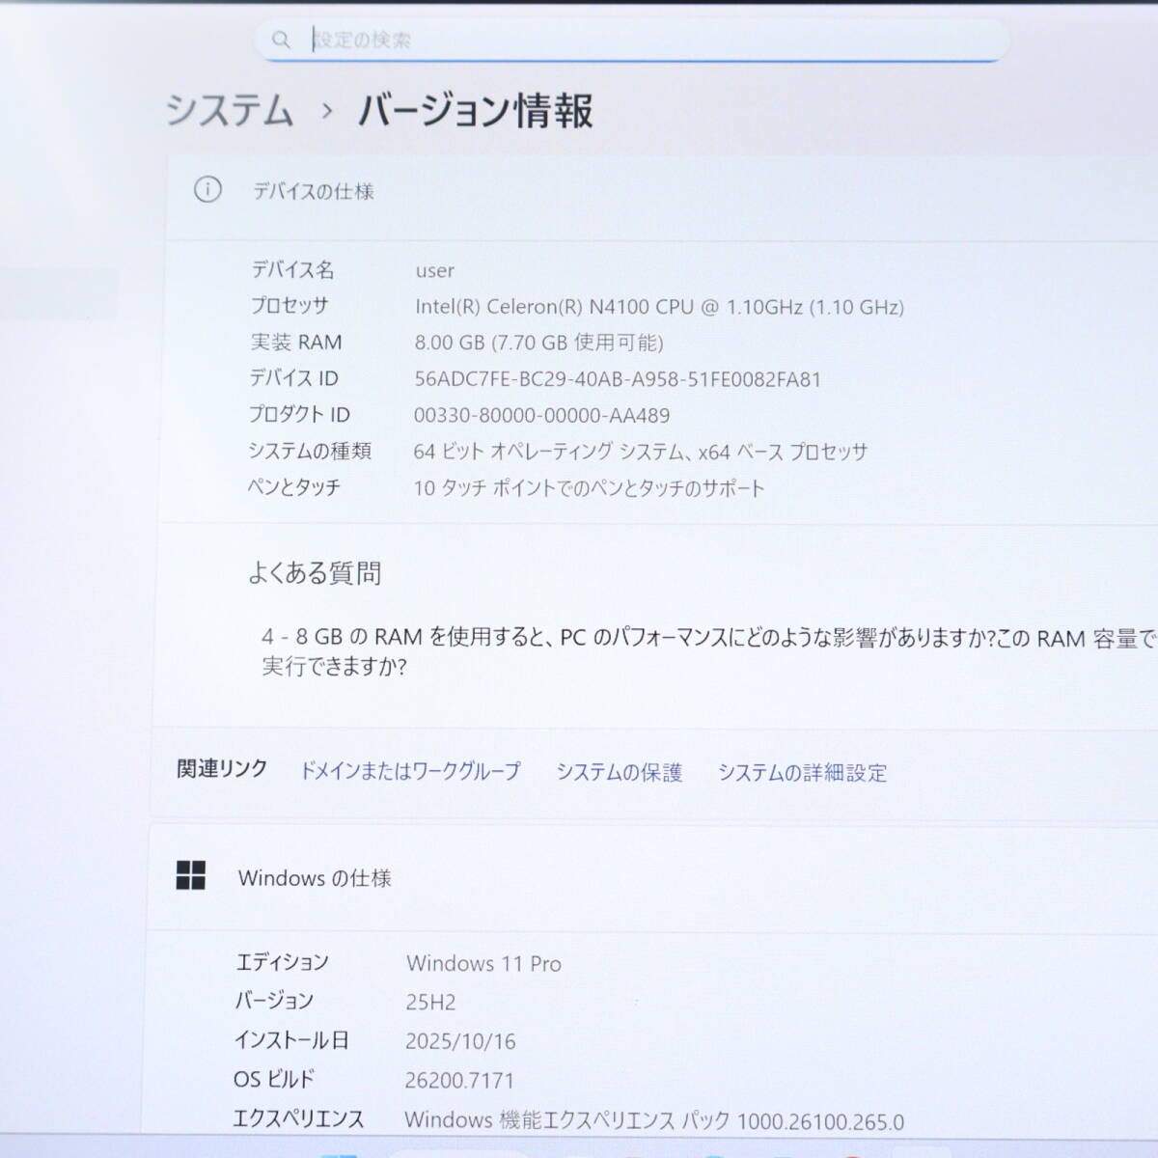Select the device name value user

point(434,271)
